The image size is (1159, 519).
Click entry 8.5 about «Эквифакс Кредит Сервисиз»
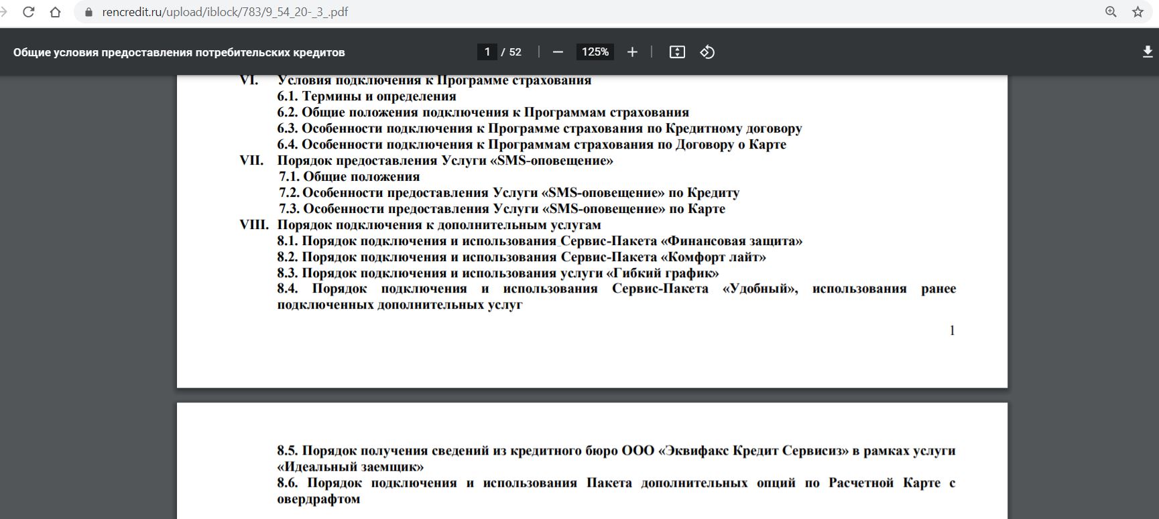tap(617, 459)
